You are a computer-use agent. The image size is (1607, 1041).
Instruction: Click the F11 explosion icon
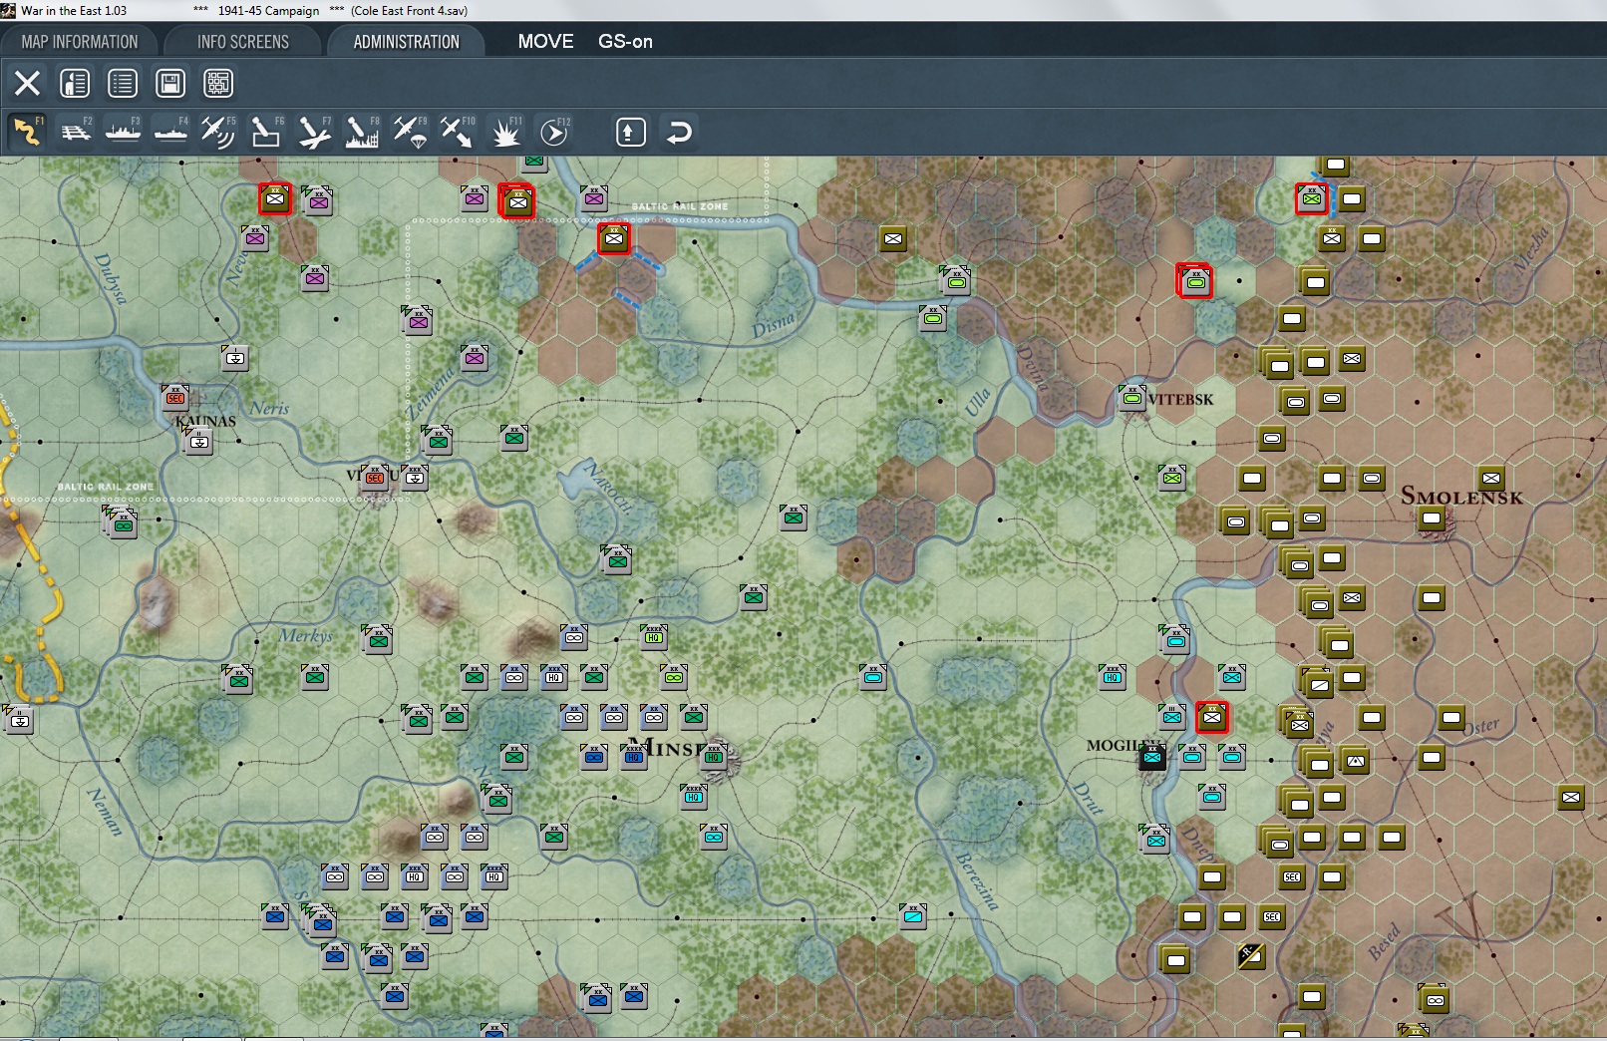point(505,132)
